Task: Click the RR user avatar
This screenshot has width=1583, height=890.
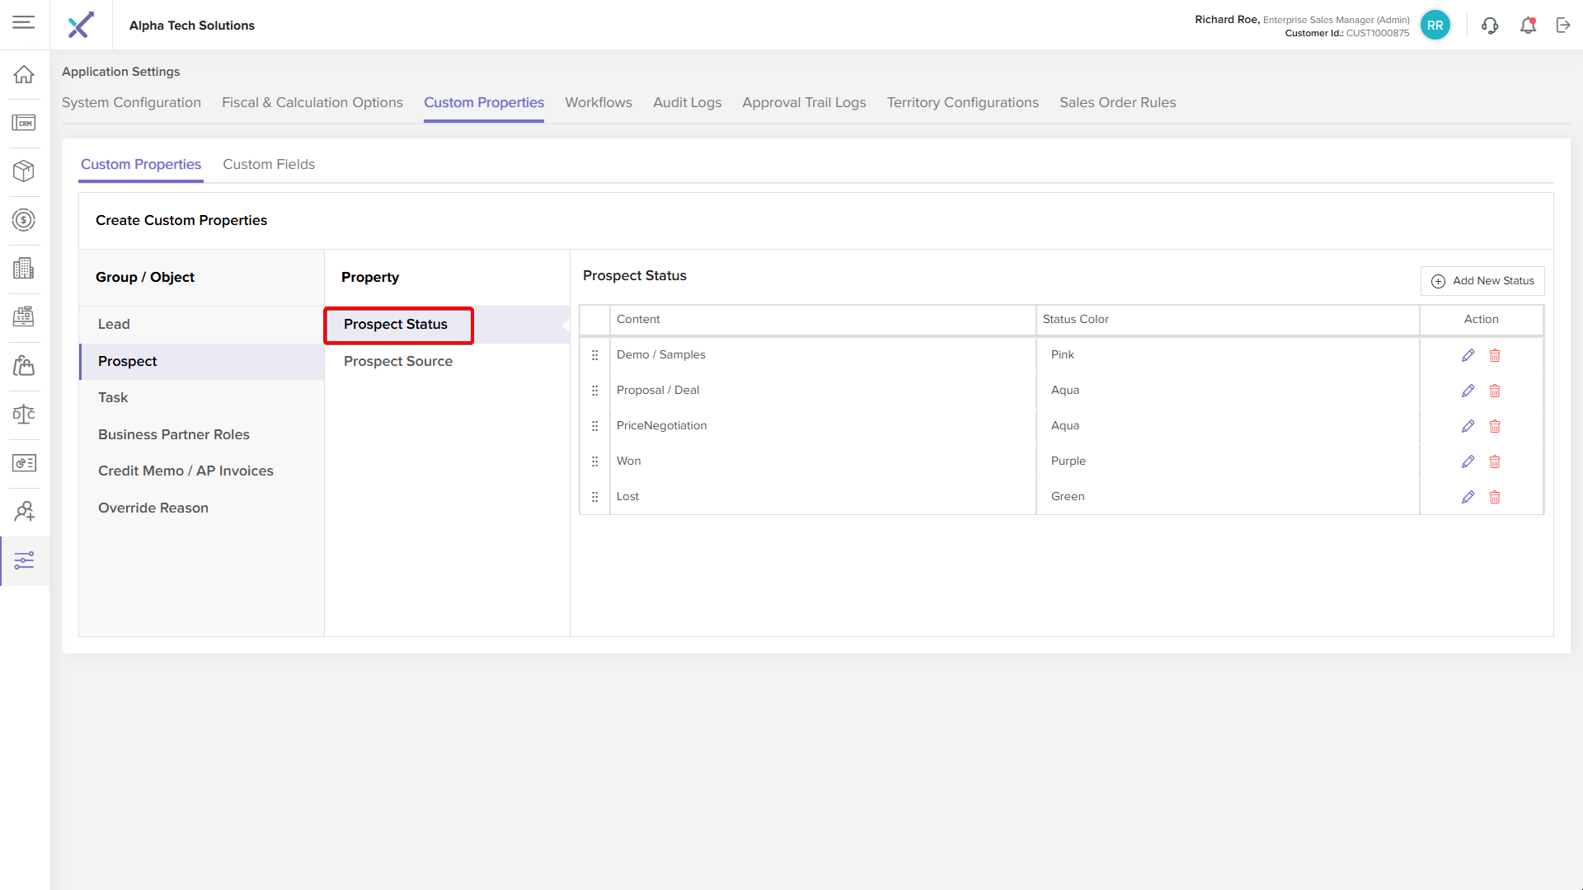Action: coord(1435,26)
